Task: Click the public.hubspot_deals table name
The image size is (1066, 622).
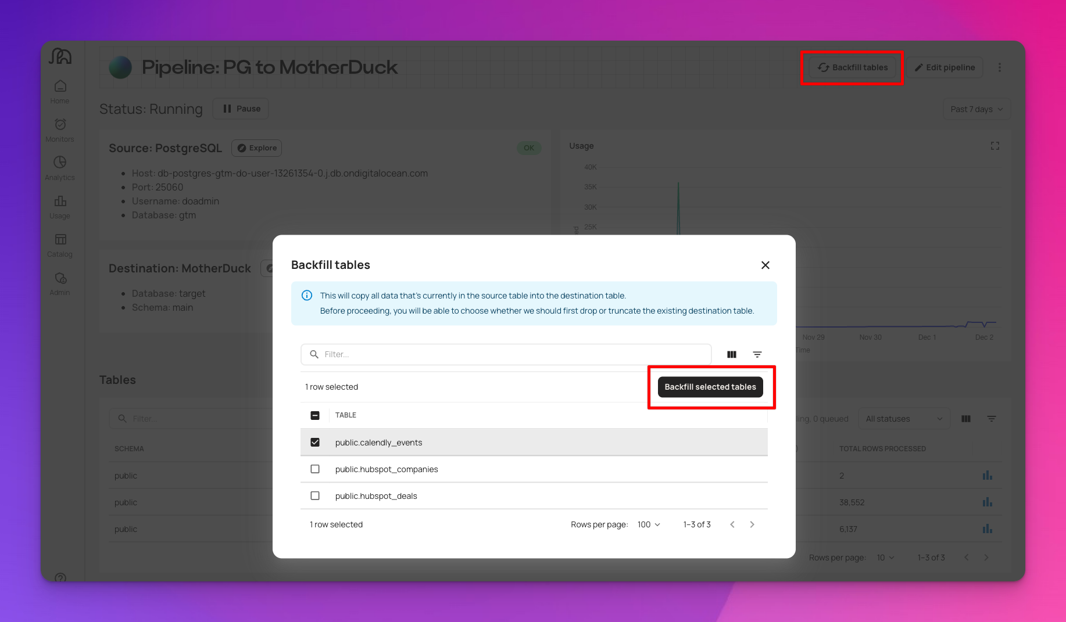Action: pos(376,496)
